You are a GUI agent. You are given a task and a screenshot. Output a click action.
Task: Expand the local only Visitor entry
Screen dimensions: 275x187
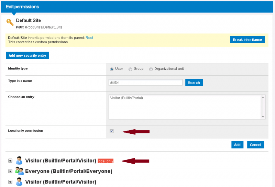pos(10,161)
